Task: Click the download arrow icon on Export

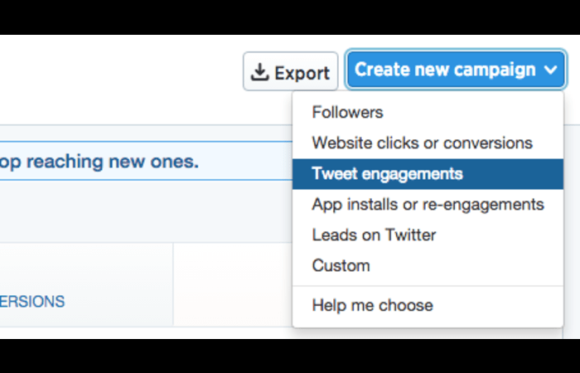Action: tap(259, 72)
